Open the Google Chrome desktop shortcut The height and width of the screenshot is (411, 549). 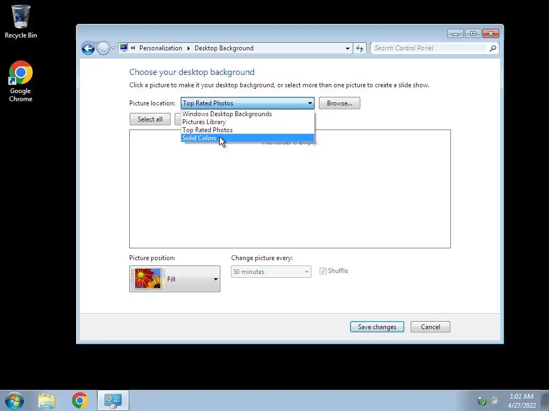[21, 81]
